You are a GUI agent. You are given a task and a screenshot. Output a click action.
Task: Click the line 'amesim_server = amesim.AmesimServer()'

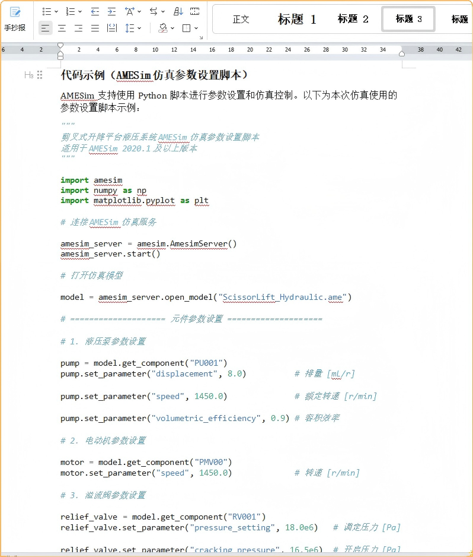(x=149, y=244)
